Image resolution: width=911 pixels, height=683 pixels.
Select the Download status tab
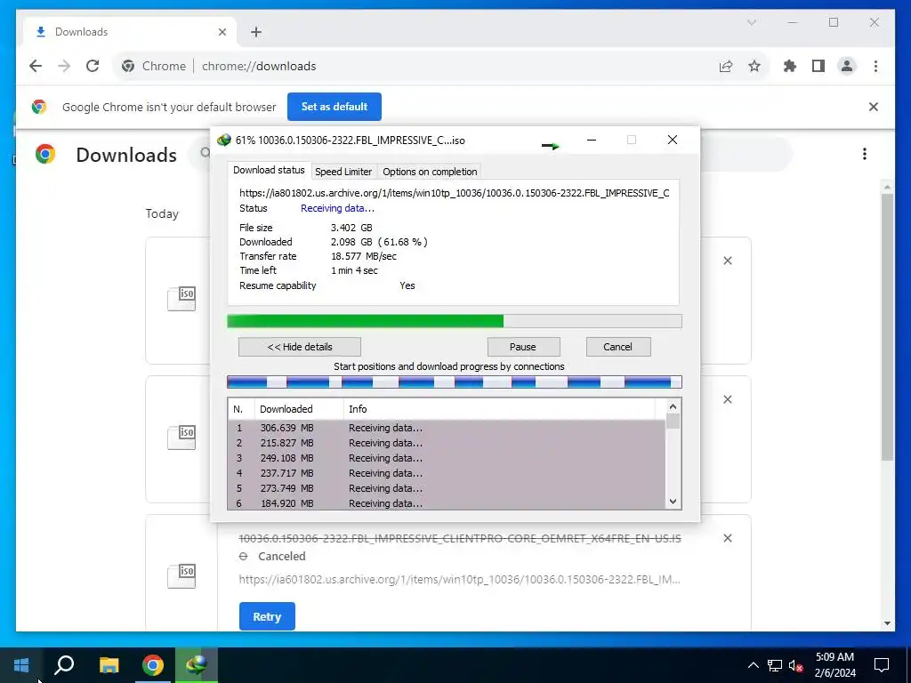pos(269,170)
